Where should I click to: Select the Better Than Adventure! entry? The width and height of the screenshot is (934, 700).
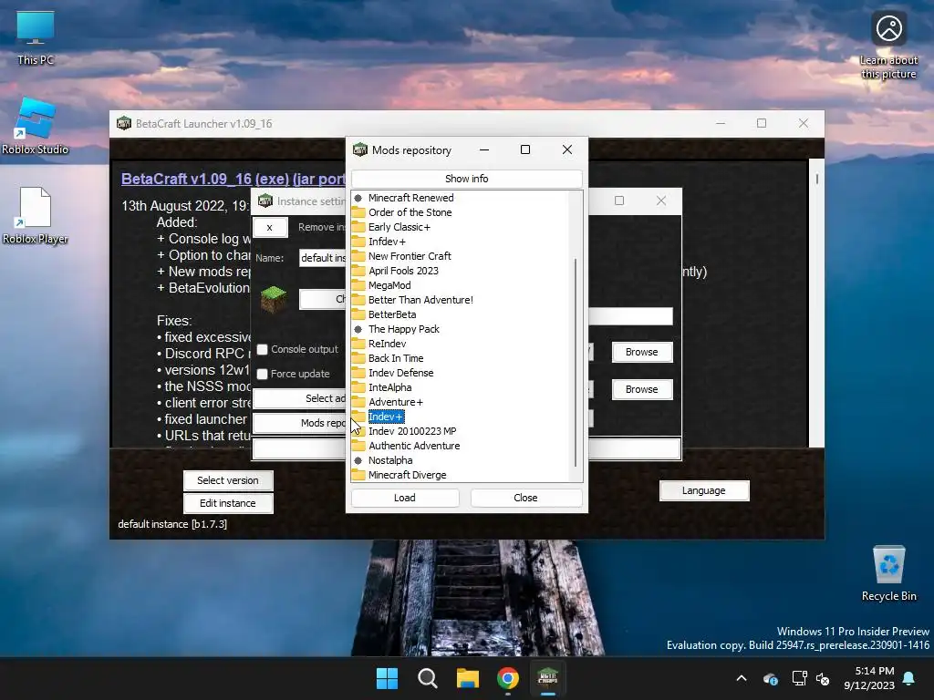(420, 300)
